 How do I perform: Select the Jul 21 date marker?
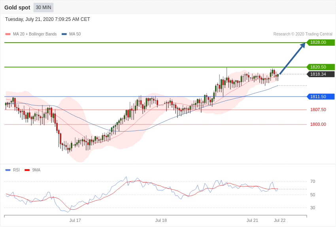pyautogui.click(x=252, y=220)
